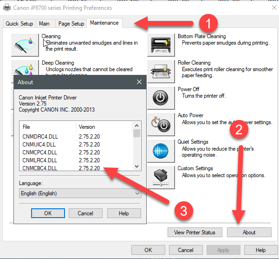Image resolution: width=279 pixels, height=259 pixels.
Task: Select the CNMCBC4.DLL file row
Action: click(x=76, y=168)
